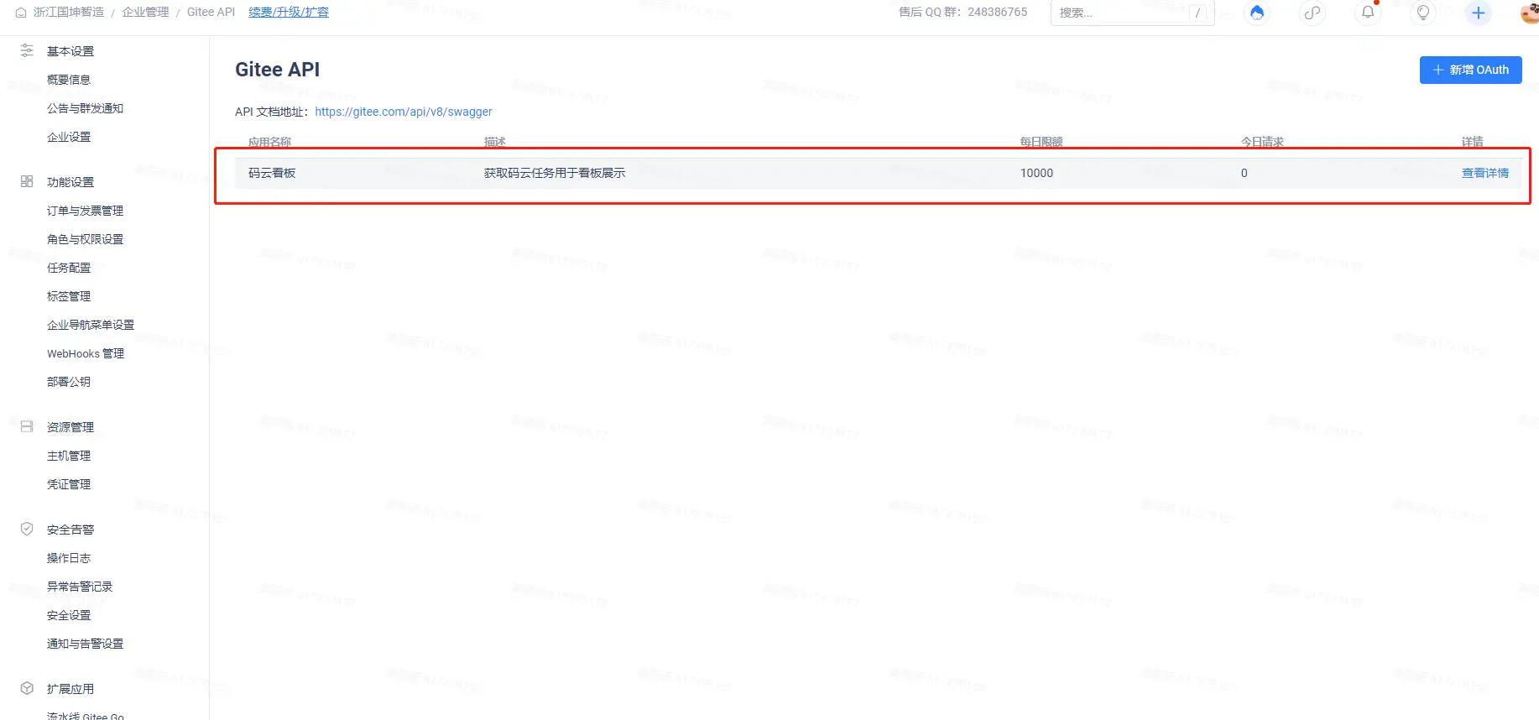Click the 资源管理 server icon
The image size is (1539, 720).
27,426
